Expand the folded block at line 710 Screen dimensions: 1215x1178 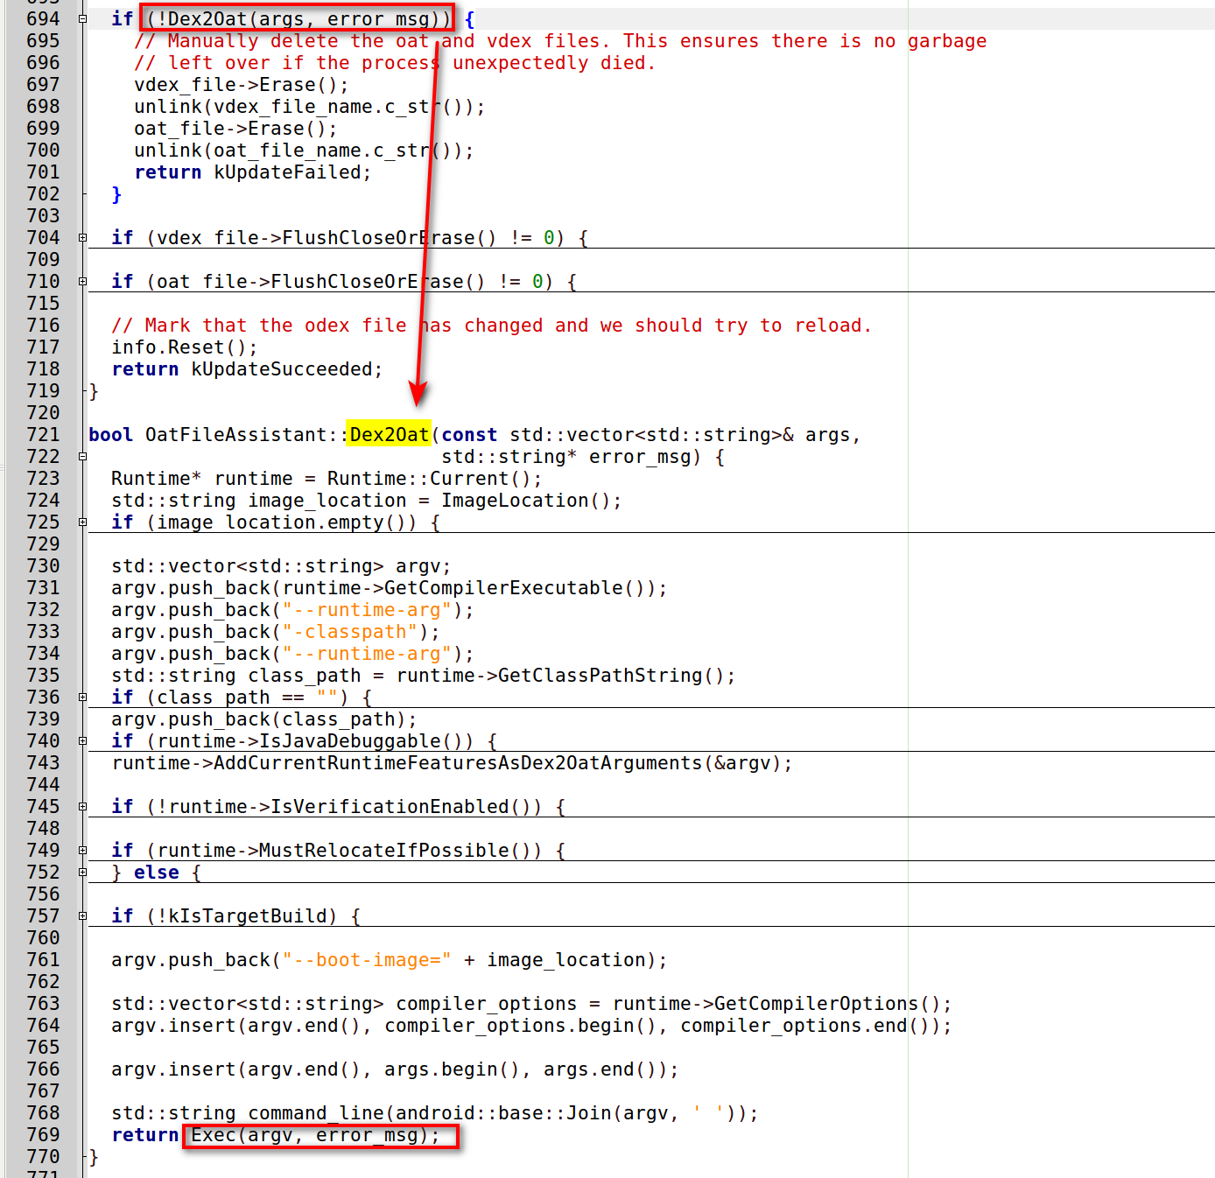(83, 282)
